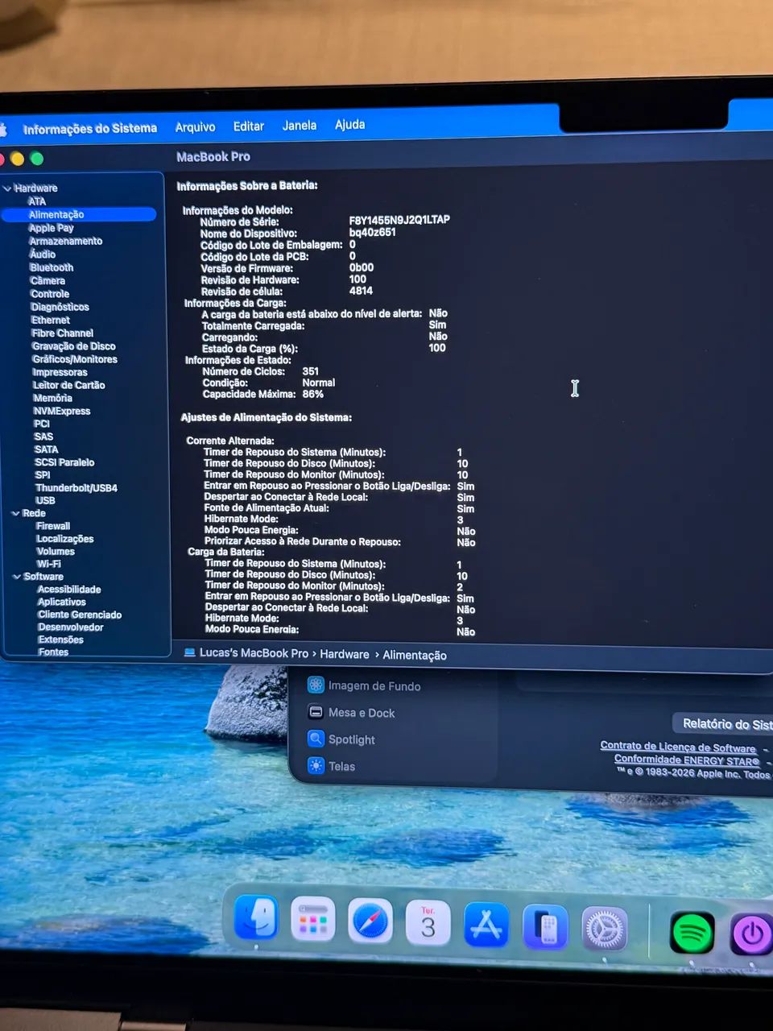Open Contrato de Licença de Software link
The image size is (773, 1031).
pyautogui.click(x=678, y=747)
